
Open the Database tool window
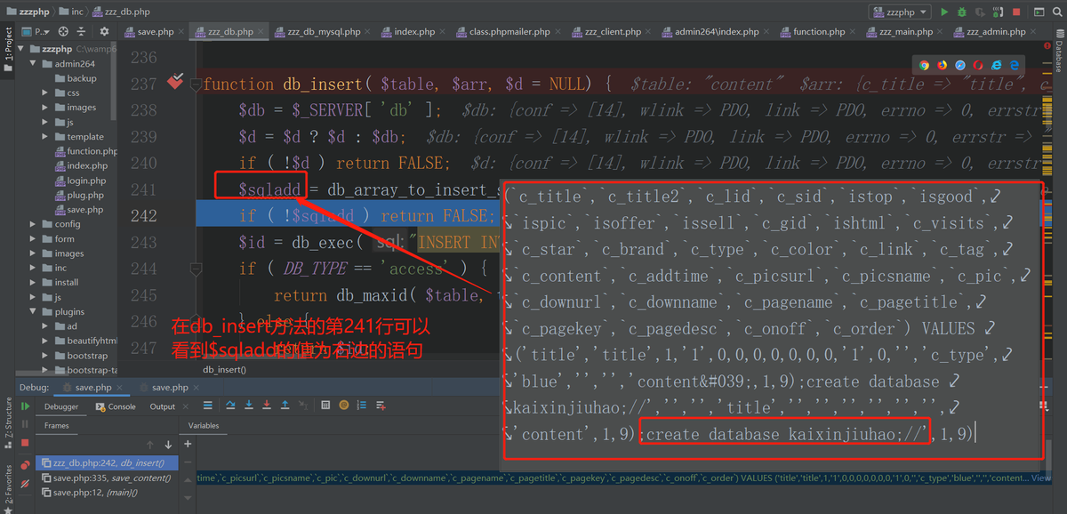pos(1058,52)
